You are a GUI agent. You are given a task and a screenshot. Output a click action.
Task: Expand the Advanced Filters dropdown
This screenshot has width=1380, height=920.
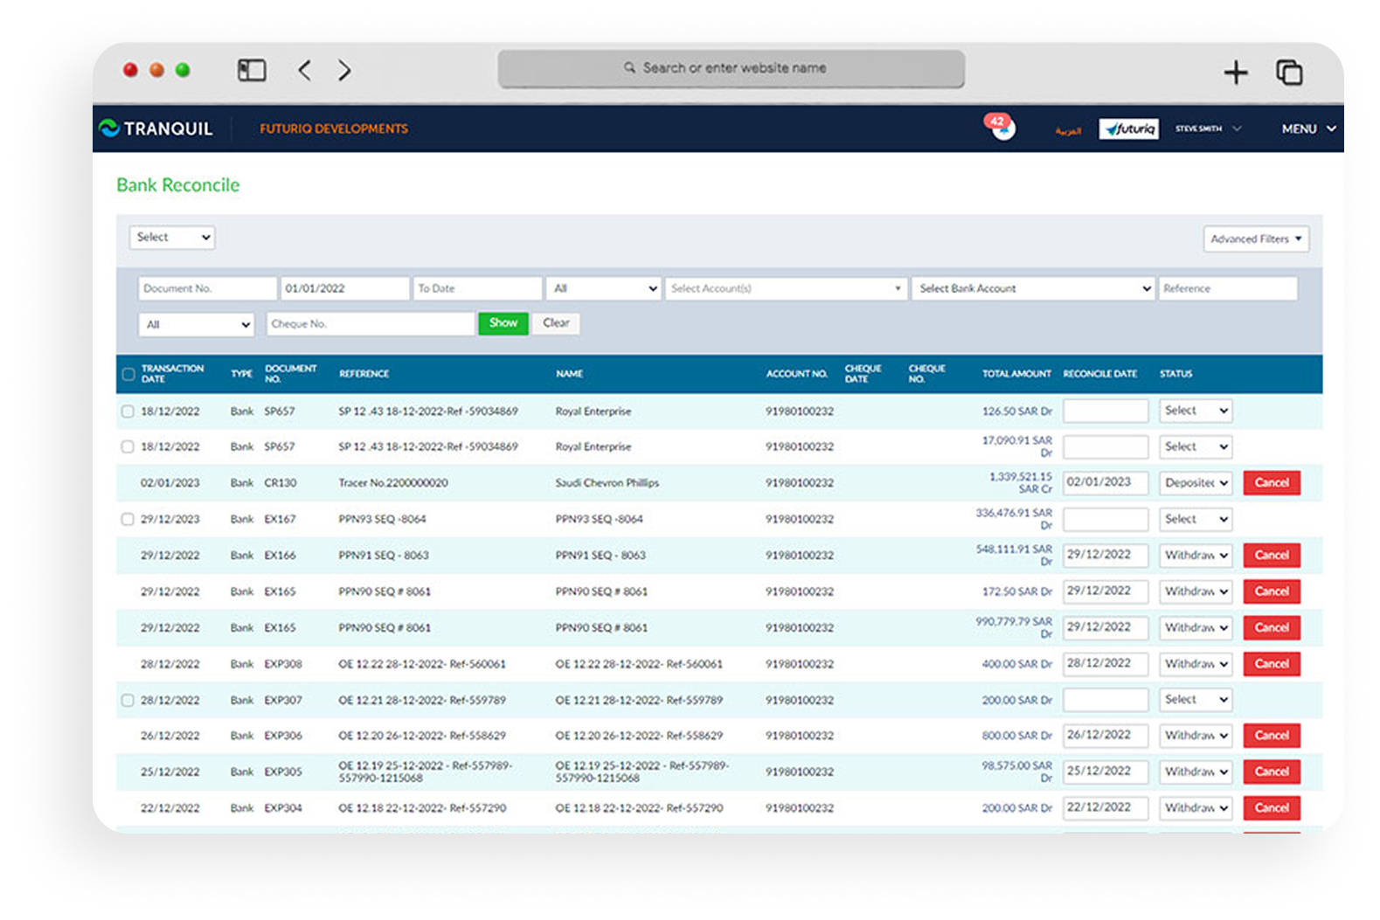(x=1255, y=239)
